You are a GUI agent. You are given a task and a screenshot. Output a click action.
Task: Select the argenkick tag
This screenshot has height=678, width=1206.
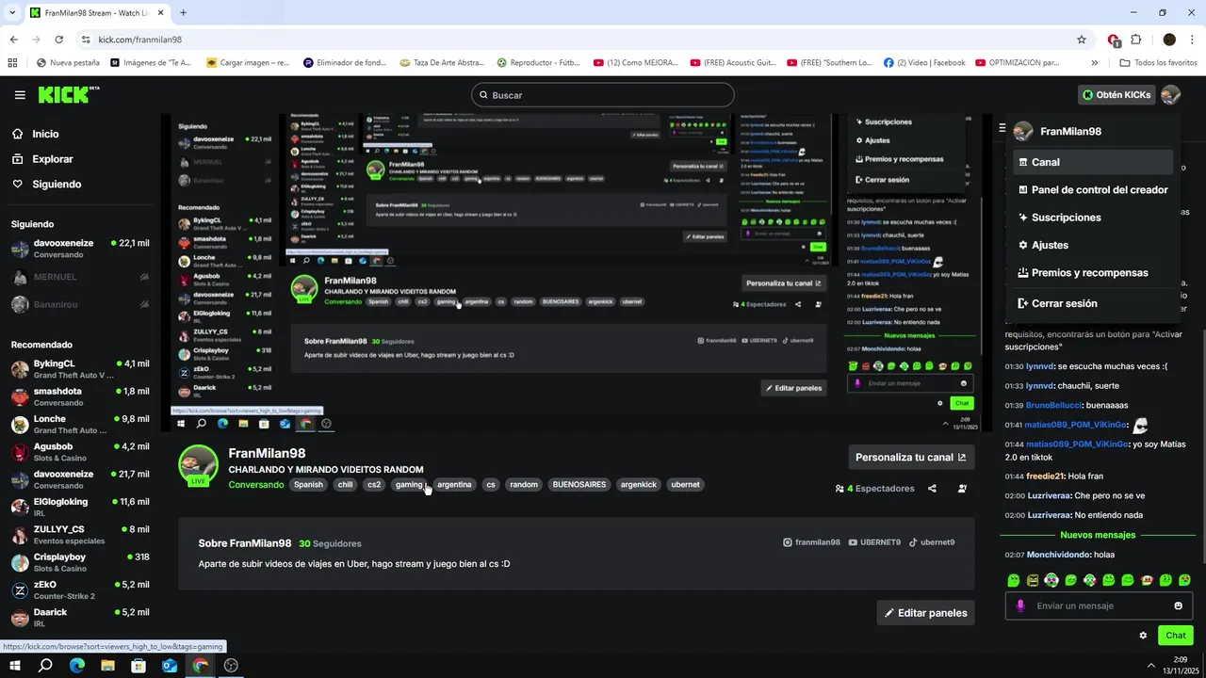[x=639, y=485]
